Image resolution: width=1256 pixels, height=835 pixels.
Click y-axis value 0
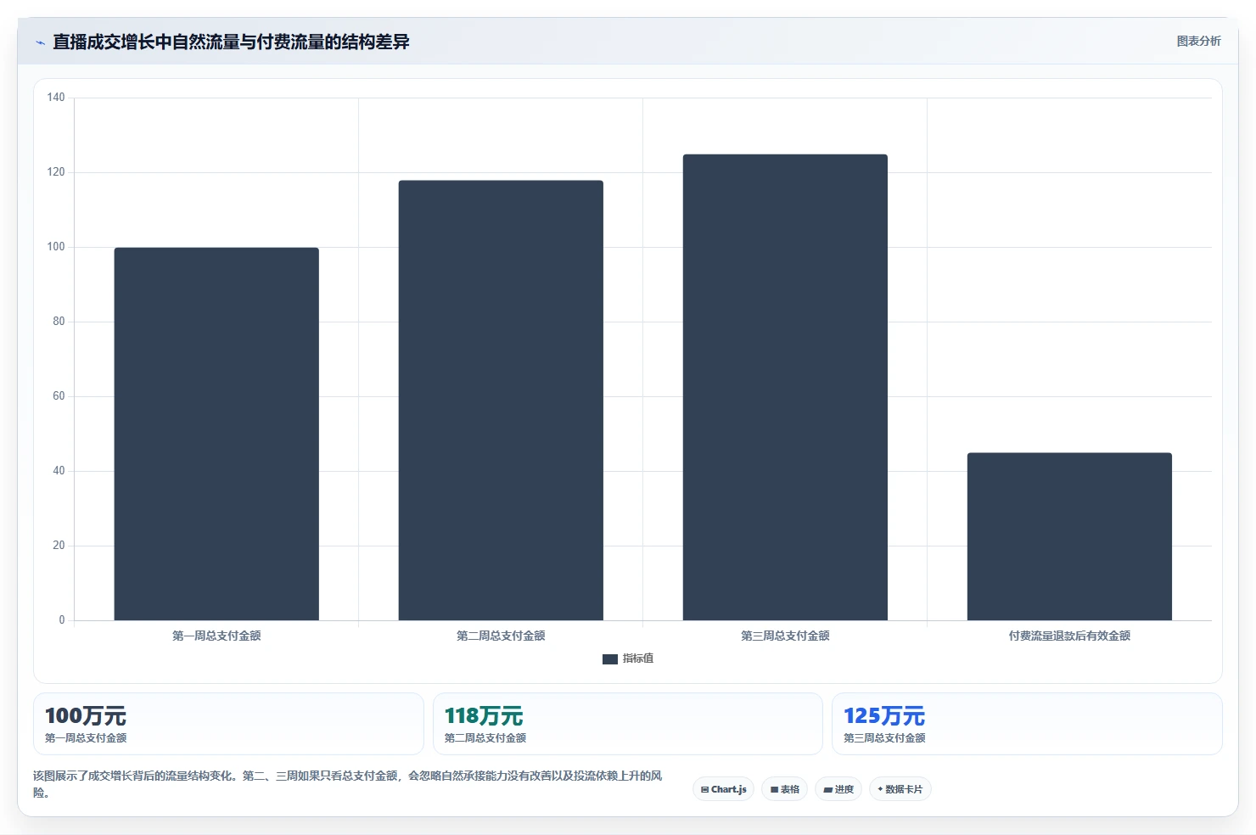pos(62,620)
